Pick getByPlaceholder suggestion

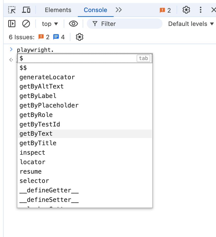click(x=85, y=105)
